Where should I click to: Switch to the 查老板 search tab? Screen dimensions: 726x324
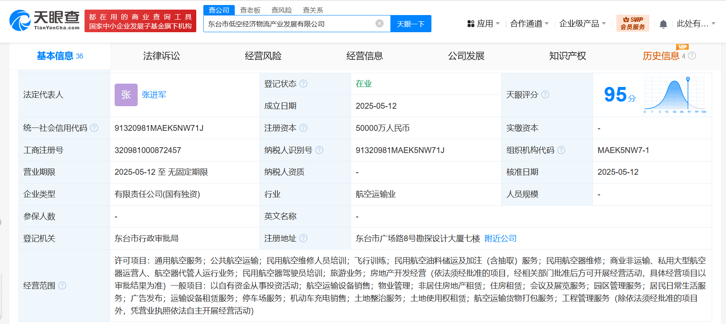point(250,10)
